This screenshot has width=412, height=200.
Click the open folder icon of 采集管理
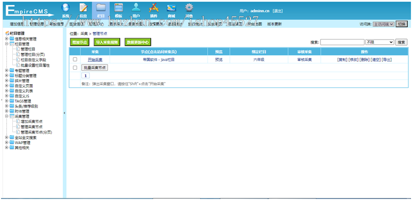(11, 116)
